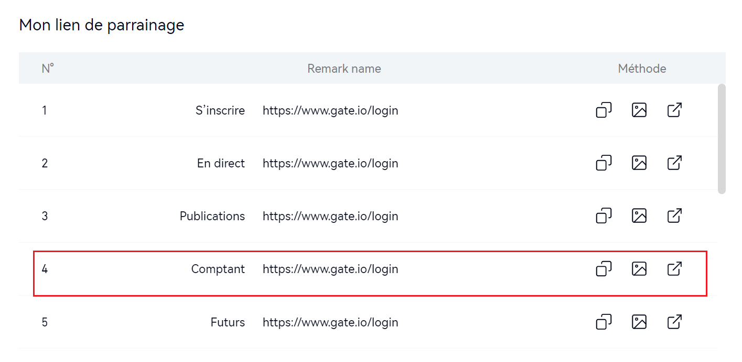
Task: Copy the S'inscrire referral link
Action: [604, 110]
